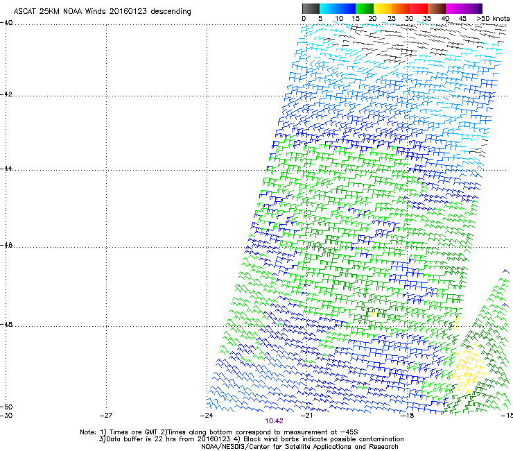The height and width of the screenshot is (451, 513).
Task: Click the '>50 knots' legend label
Action: 493,19
